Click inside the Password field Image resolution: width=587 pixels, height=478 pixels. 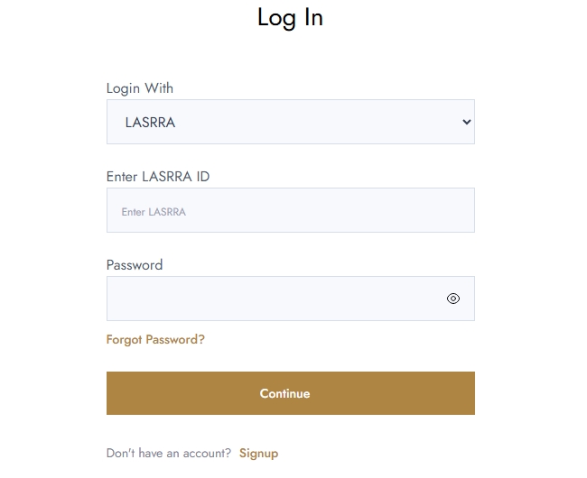pos(271,299)
